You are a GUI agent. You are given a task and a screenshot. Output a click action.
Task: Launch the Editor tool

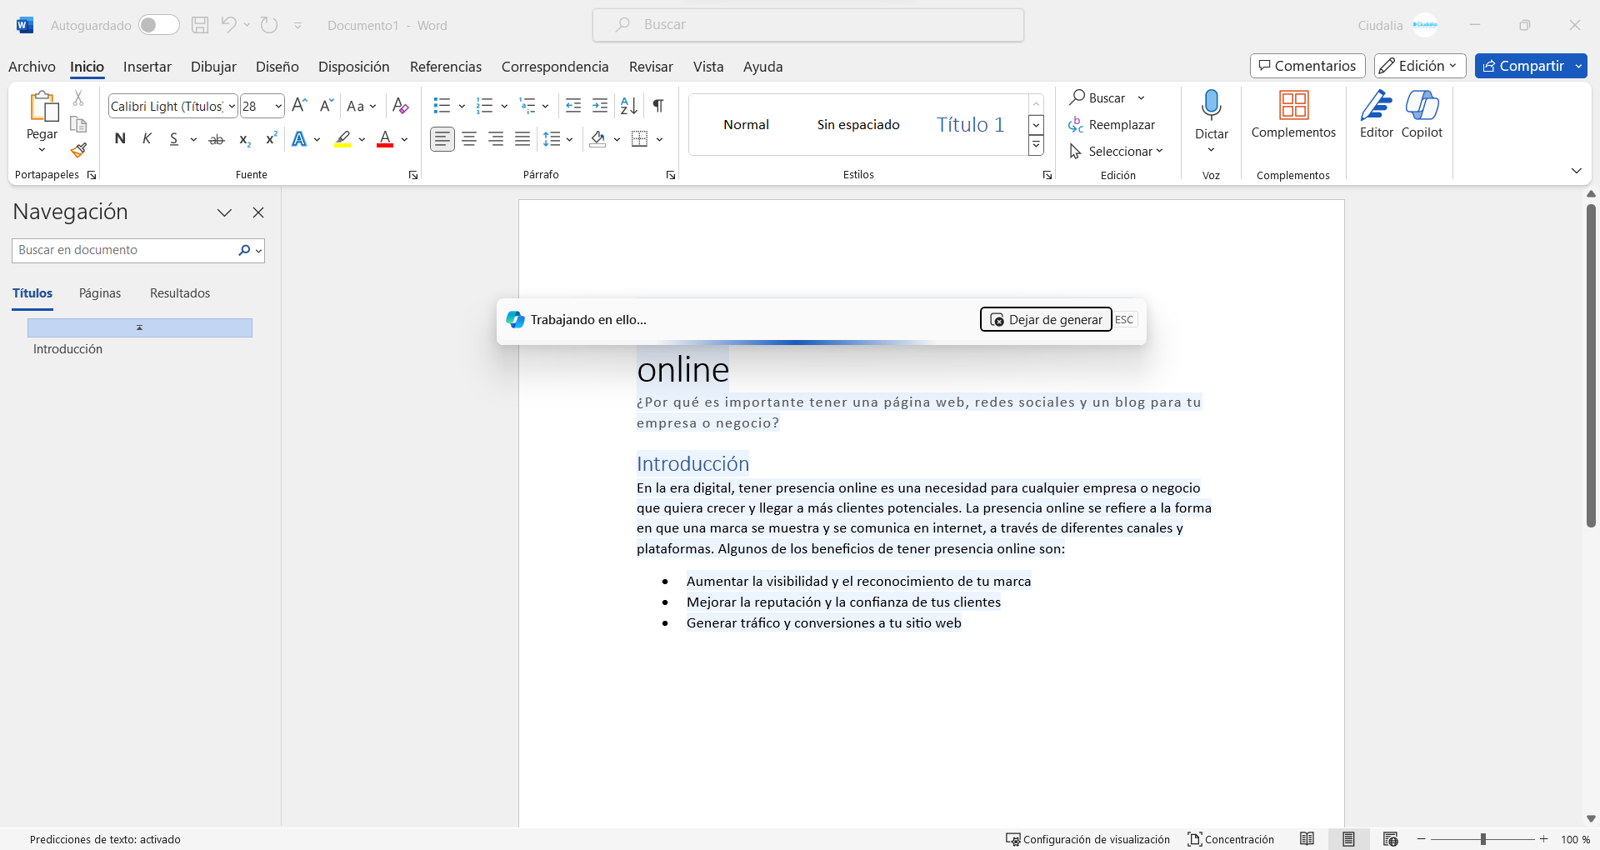pos(1375,117)
